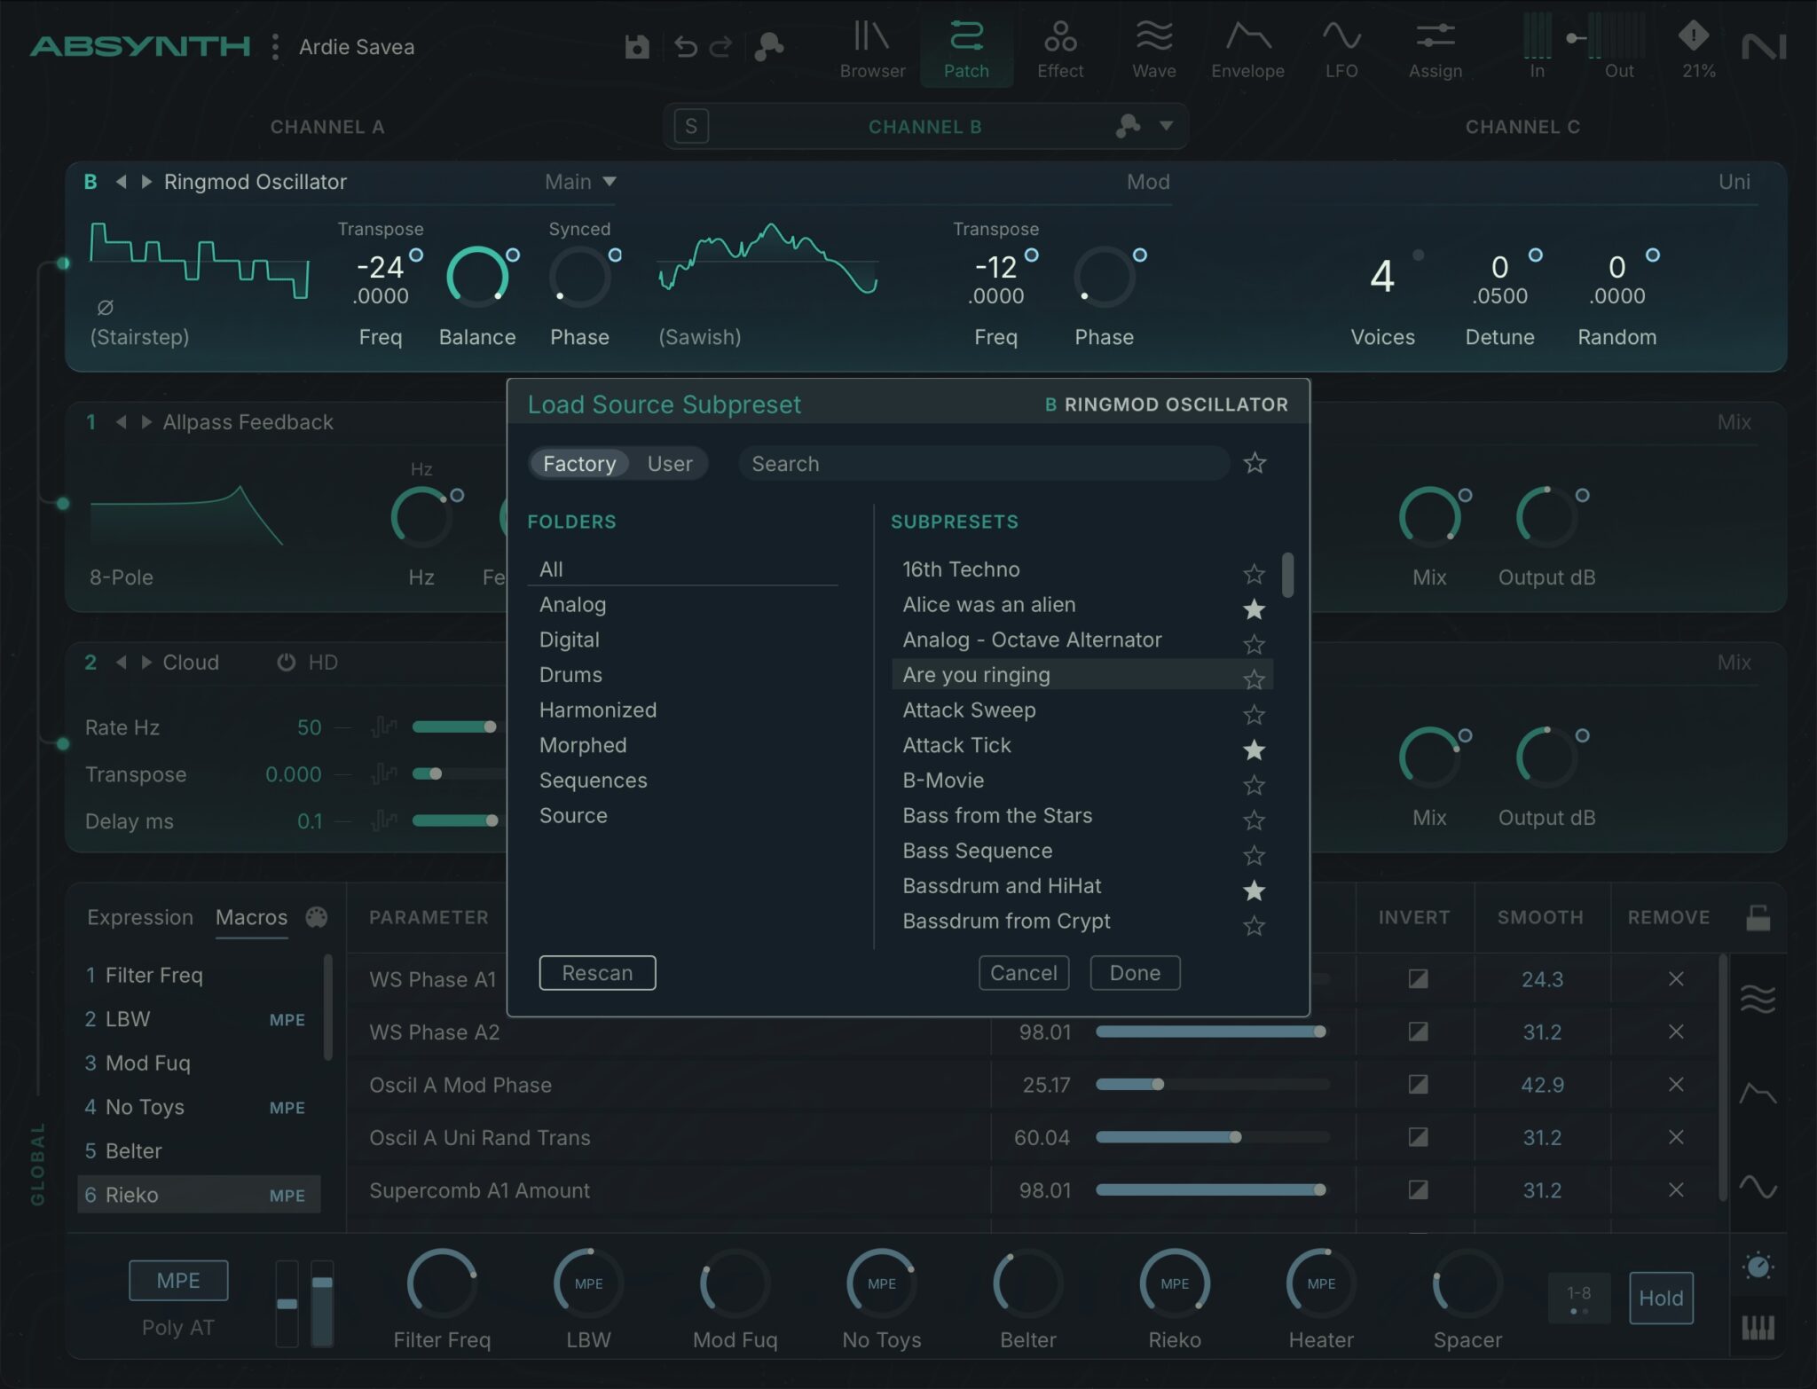
Task: Redo the last undone change
Action: [721, 46]
